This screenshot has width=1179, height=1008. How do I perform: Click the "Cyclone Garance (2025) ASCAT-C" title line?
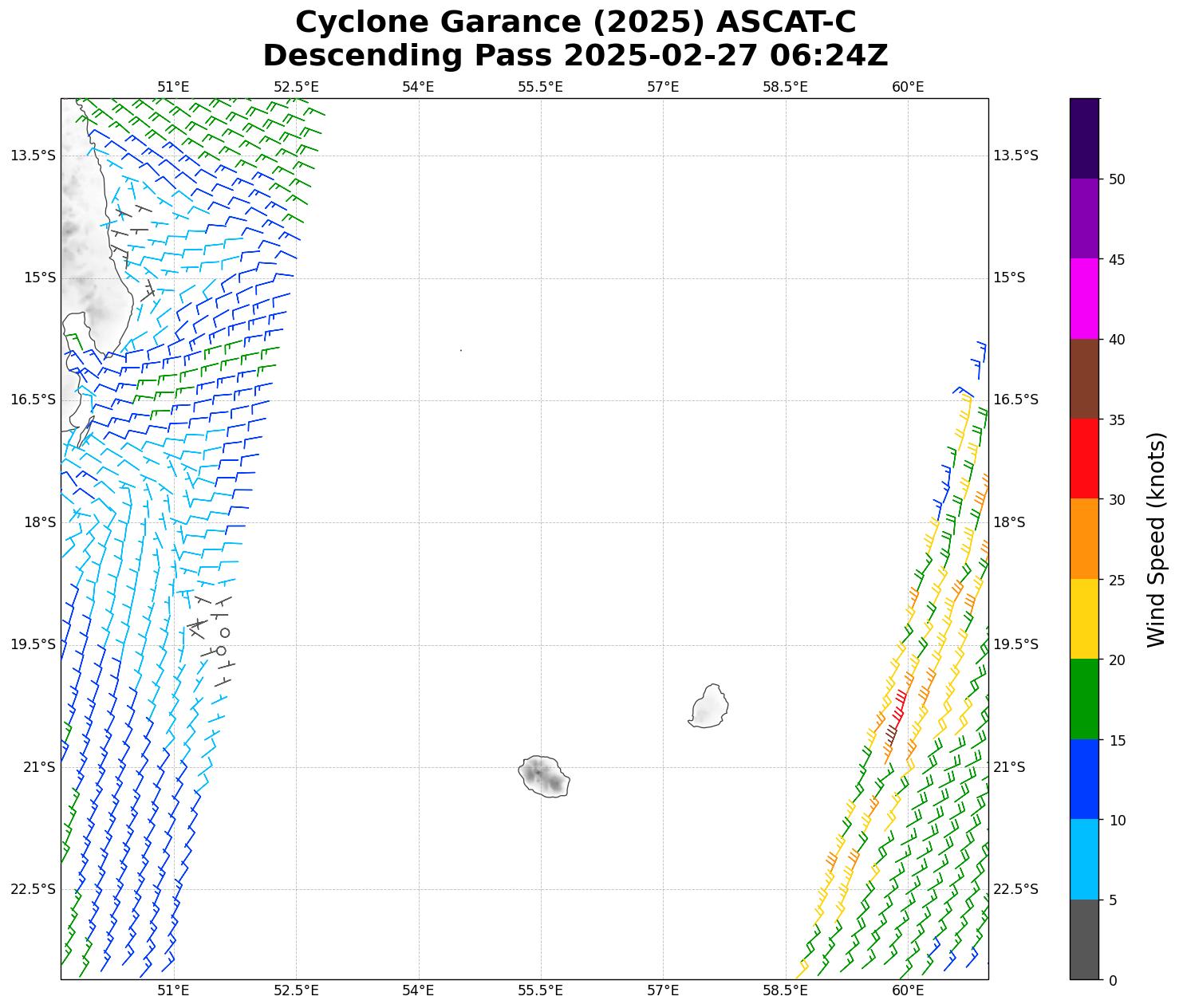coord(575,22)
